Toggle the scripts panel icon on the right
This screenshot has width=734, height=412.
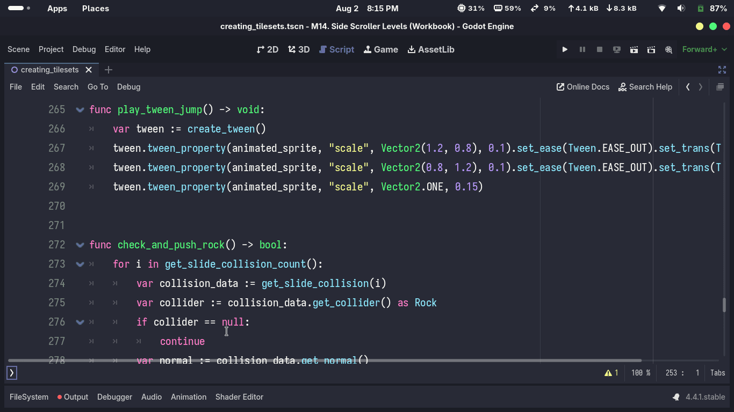(x=720, y=87)
